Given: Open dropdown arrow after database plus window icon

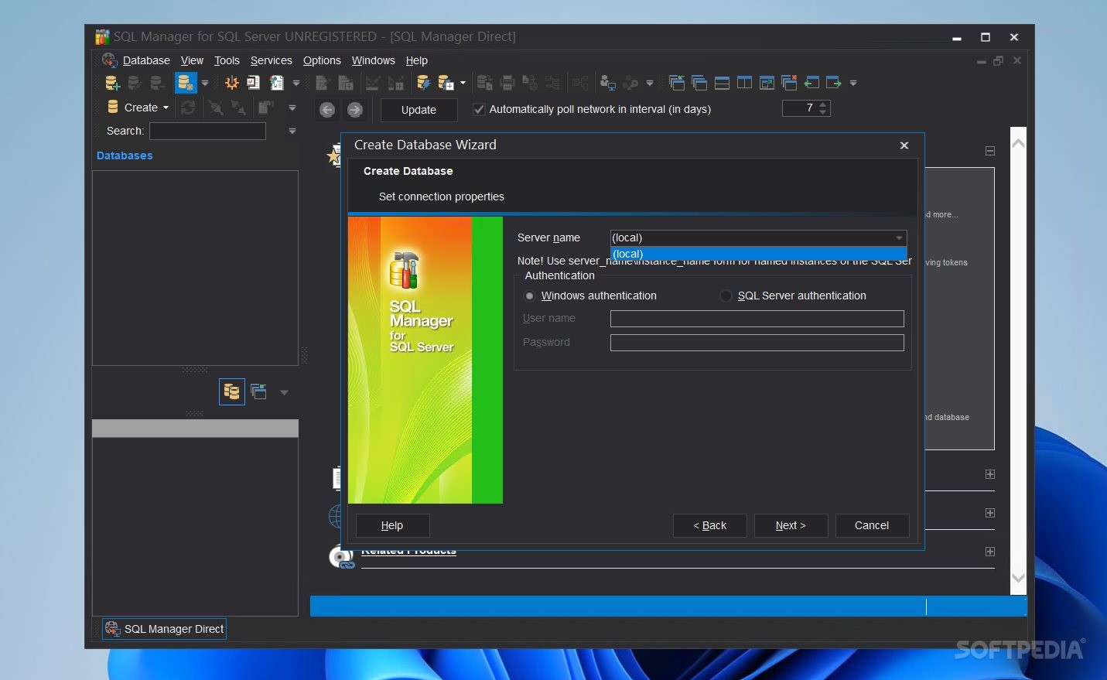Looking at the screenshot, I should tap(463, 83).
